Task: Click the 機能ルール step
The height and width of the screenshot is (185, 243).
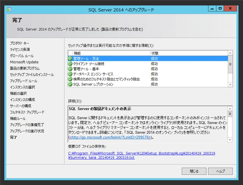Action: coord(18,118)
